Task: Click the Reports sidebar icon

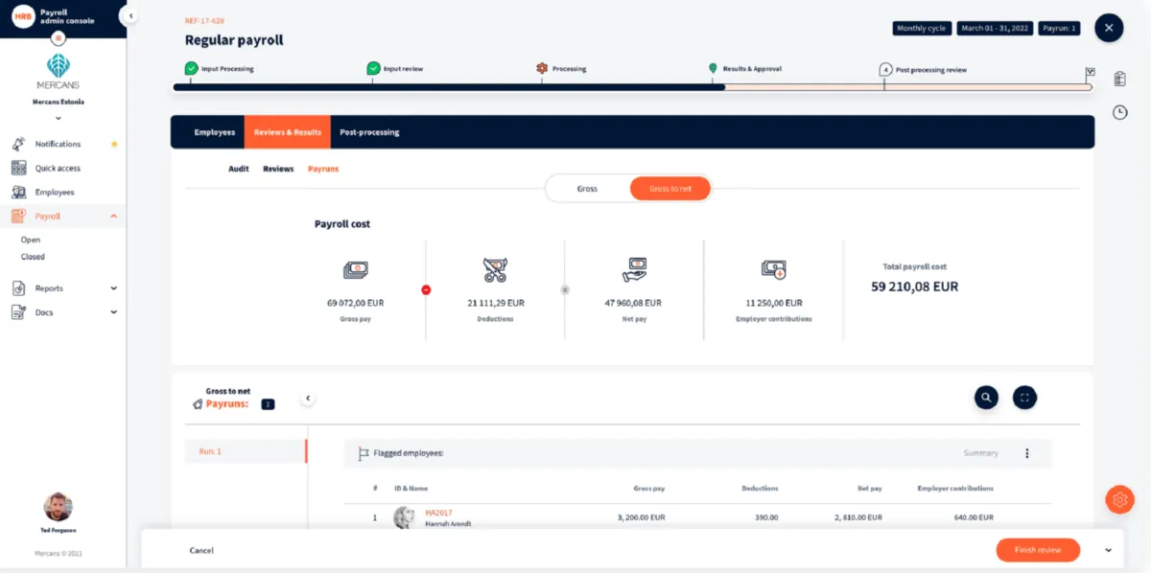Action: (18, 287)
